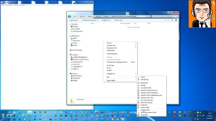Open the view options dropdown arrow
This screenshot has height=121, width=216.
pos(168,20)
